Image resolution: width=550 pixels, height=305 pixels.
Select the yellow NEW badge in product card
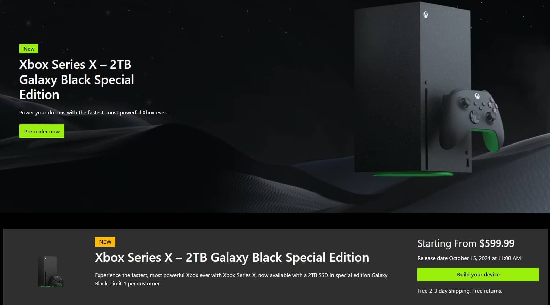pyautogui.click(x=105, y=242)
